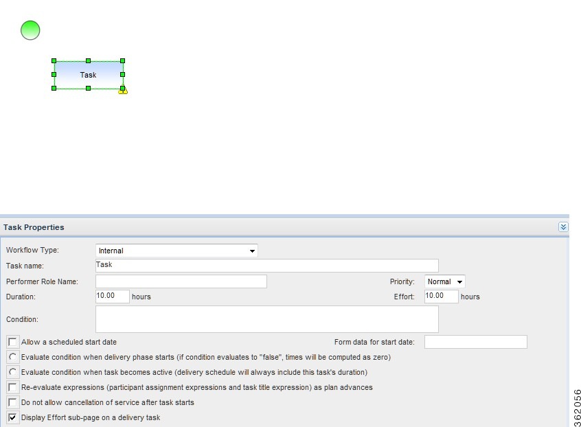Image resolution: width=581 pixels, height=427 pixels.
Task: Select the Effort hours field
Action: pyautogui.click(x=440, y=296)
